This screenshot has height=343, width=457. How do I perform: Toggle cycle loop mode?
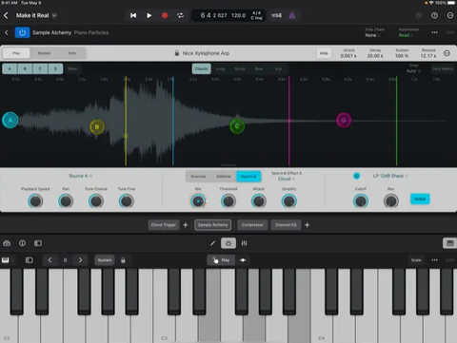click(180, 15)
